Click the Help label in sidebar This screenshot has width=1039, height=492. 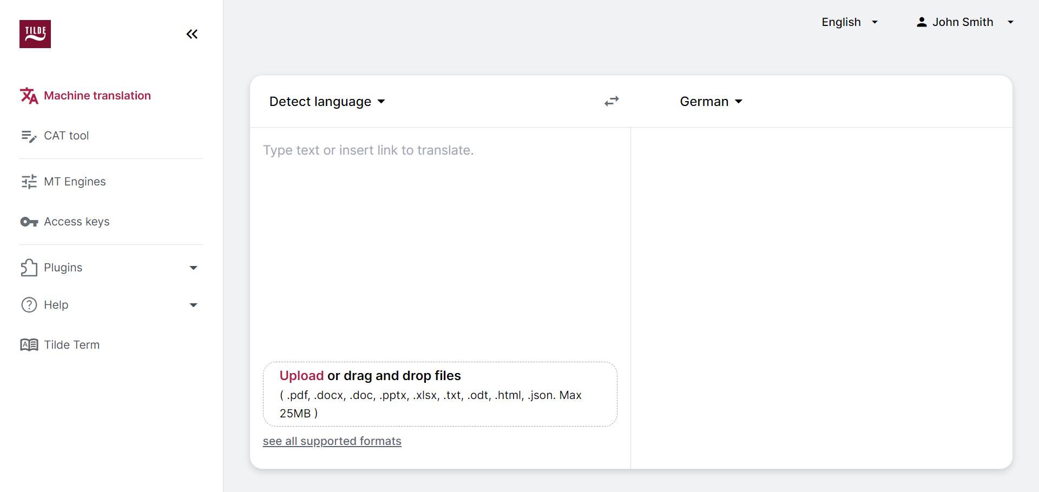56,305
